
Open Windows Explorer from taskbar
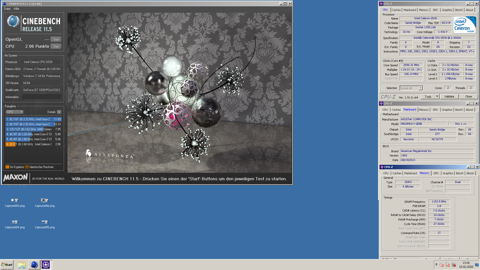click(22, 265)
